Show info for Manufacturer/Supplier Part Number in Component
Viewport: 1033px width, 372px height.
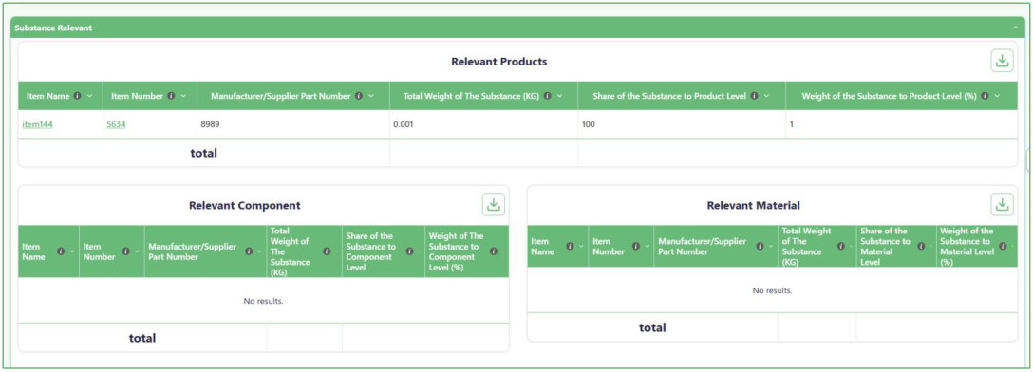249,251
